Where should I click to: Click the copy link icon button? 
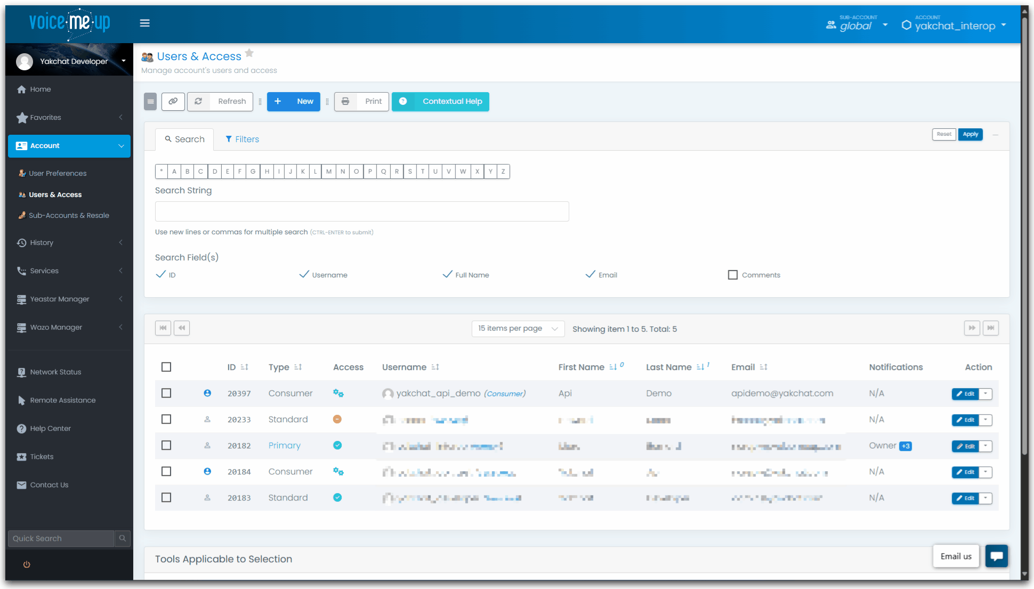173,101
